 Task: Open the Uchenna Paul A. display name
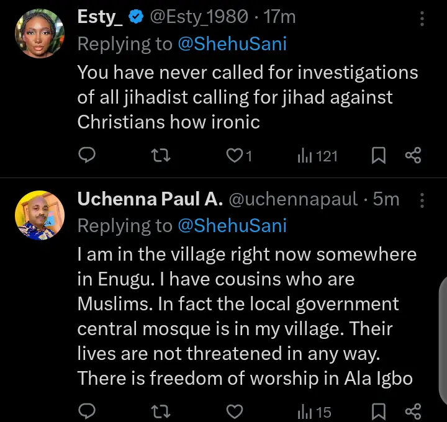(x=150, y=199)
